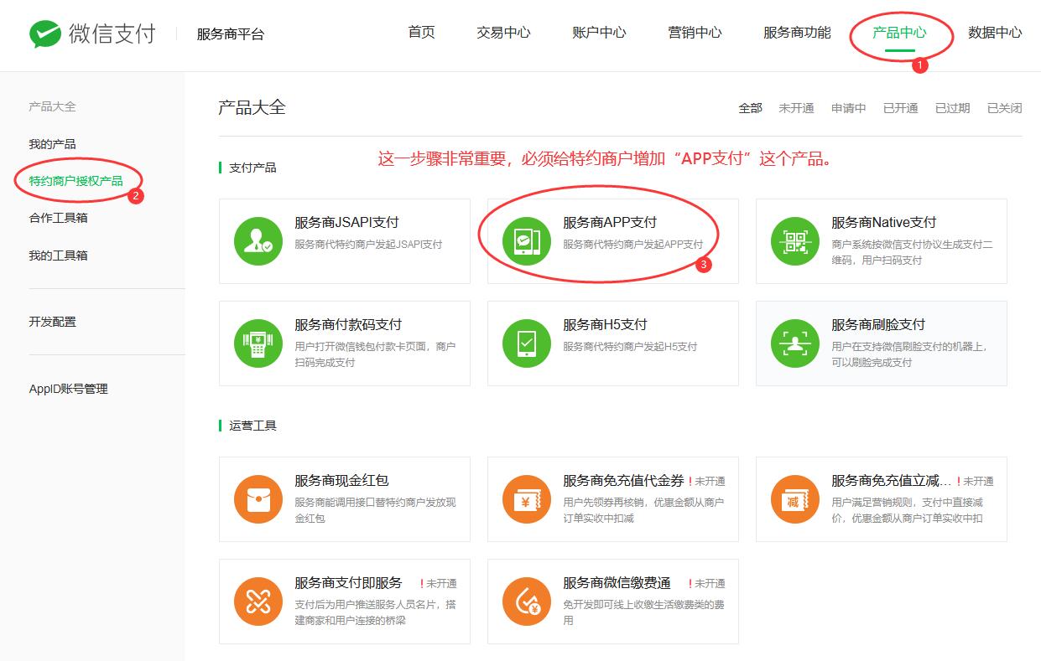
Task: Open the 服务商JSAPI支付 product icon
Action: tap(258, 240)
